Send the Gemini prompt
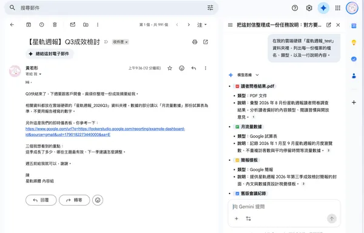Viewport: 364px width, 233px height. click(332, 218)
